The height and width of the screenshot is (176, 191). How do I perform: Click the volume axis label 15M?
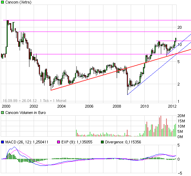(x=181, y=121)
